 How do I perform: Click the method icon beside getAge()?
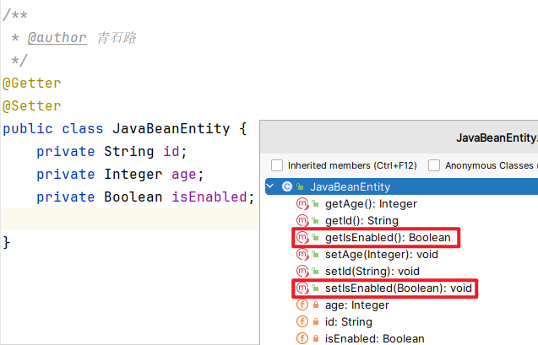[302, 203]
